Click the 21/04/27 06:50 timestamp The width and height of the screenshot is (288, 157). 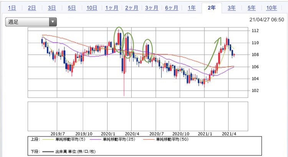[x=267, y=20]
